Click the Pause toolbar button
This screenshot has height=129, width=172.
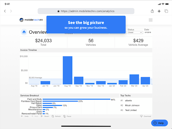pos(67,116)
